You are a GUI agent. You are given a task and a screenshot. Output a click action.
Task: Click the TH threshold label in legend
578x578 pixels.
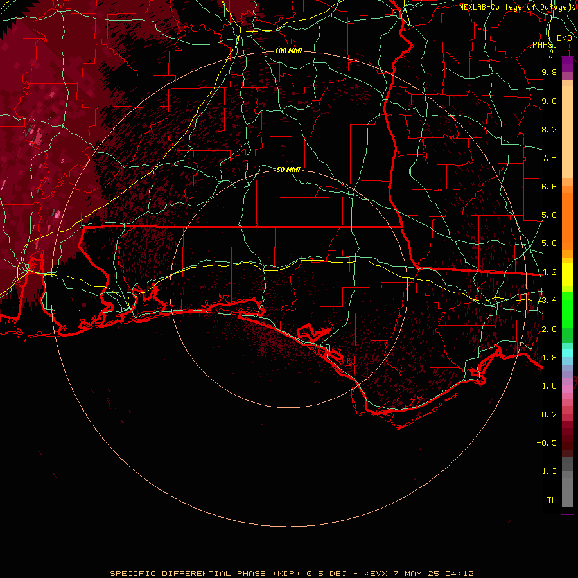552,500
